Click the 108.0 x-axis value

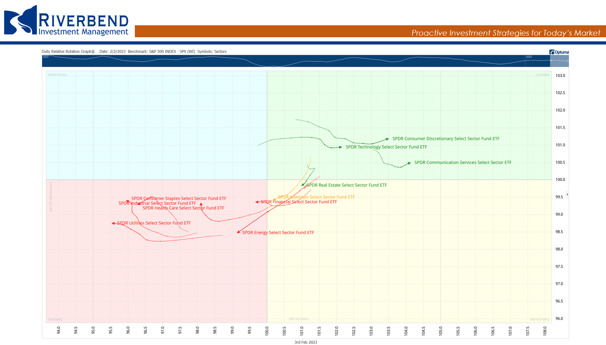point(545,331)
